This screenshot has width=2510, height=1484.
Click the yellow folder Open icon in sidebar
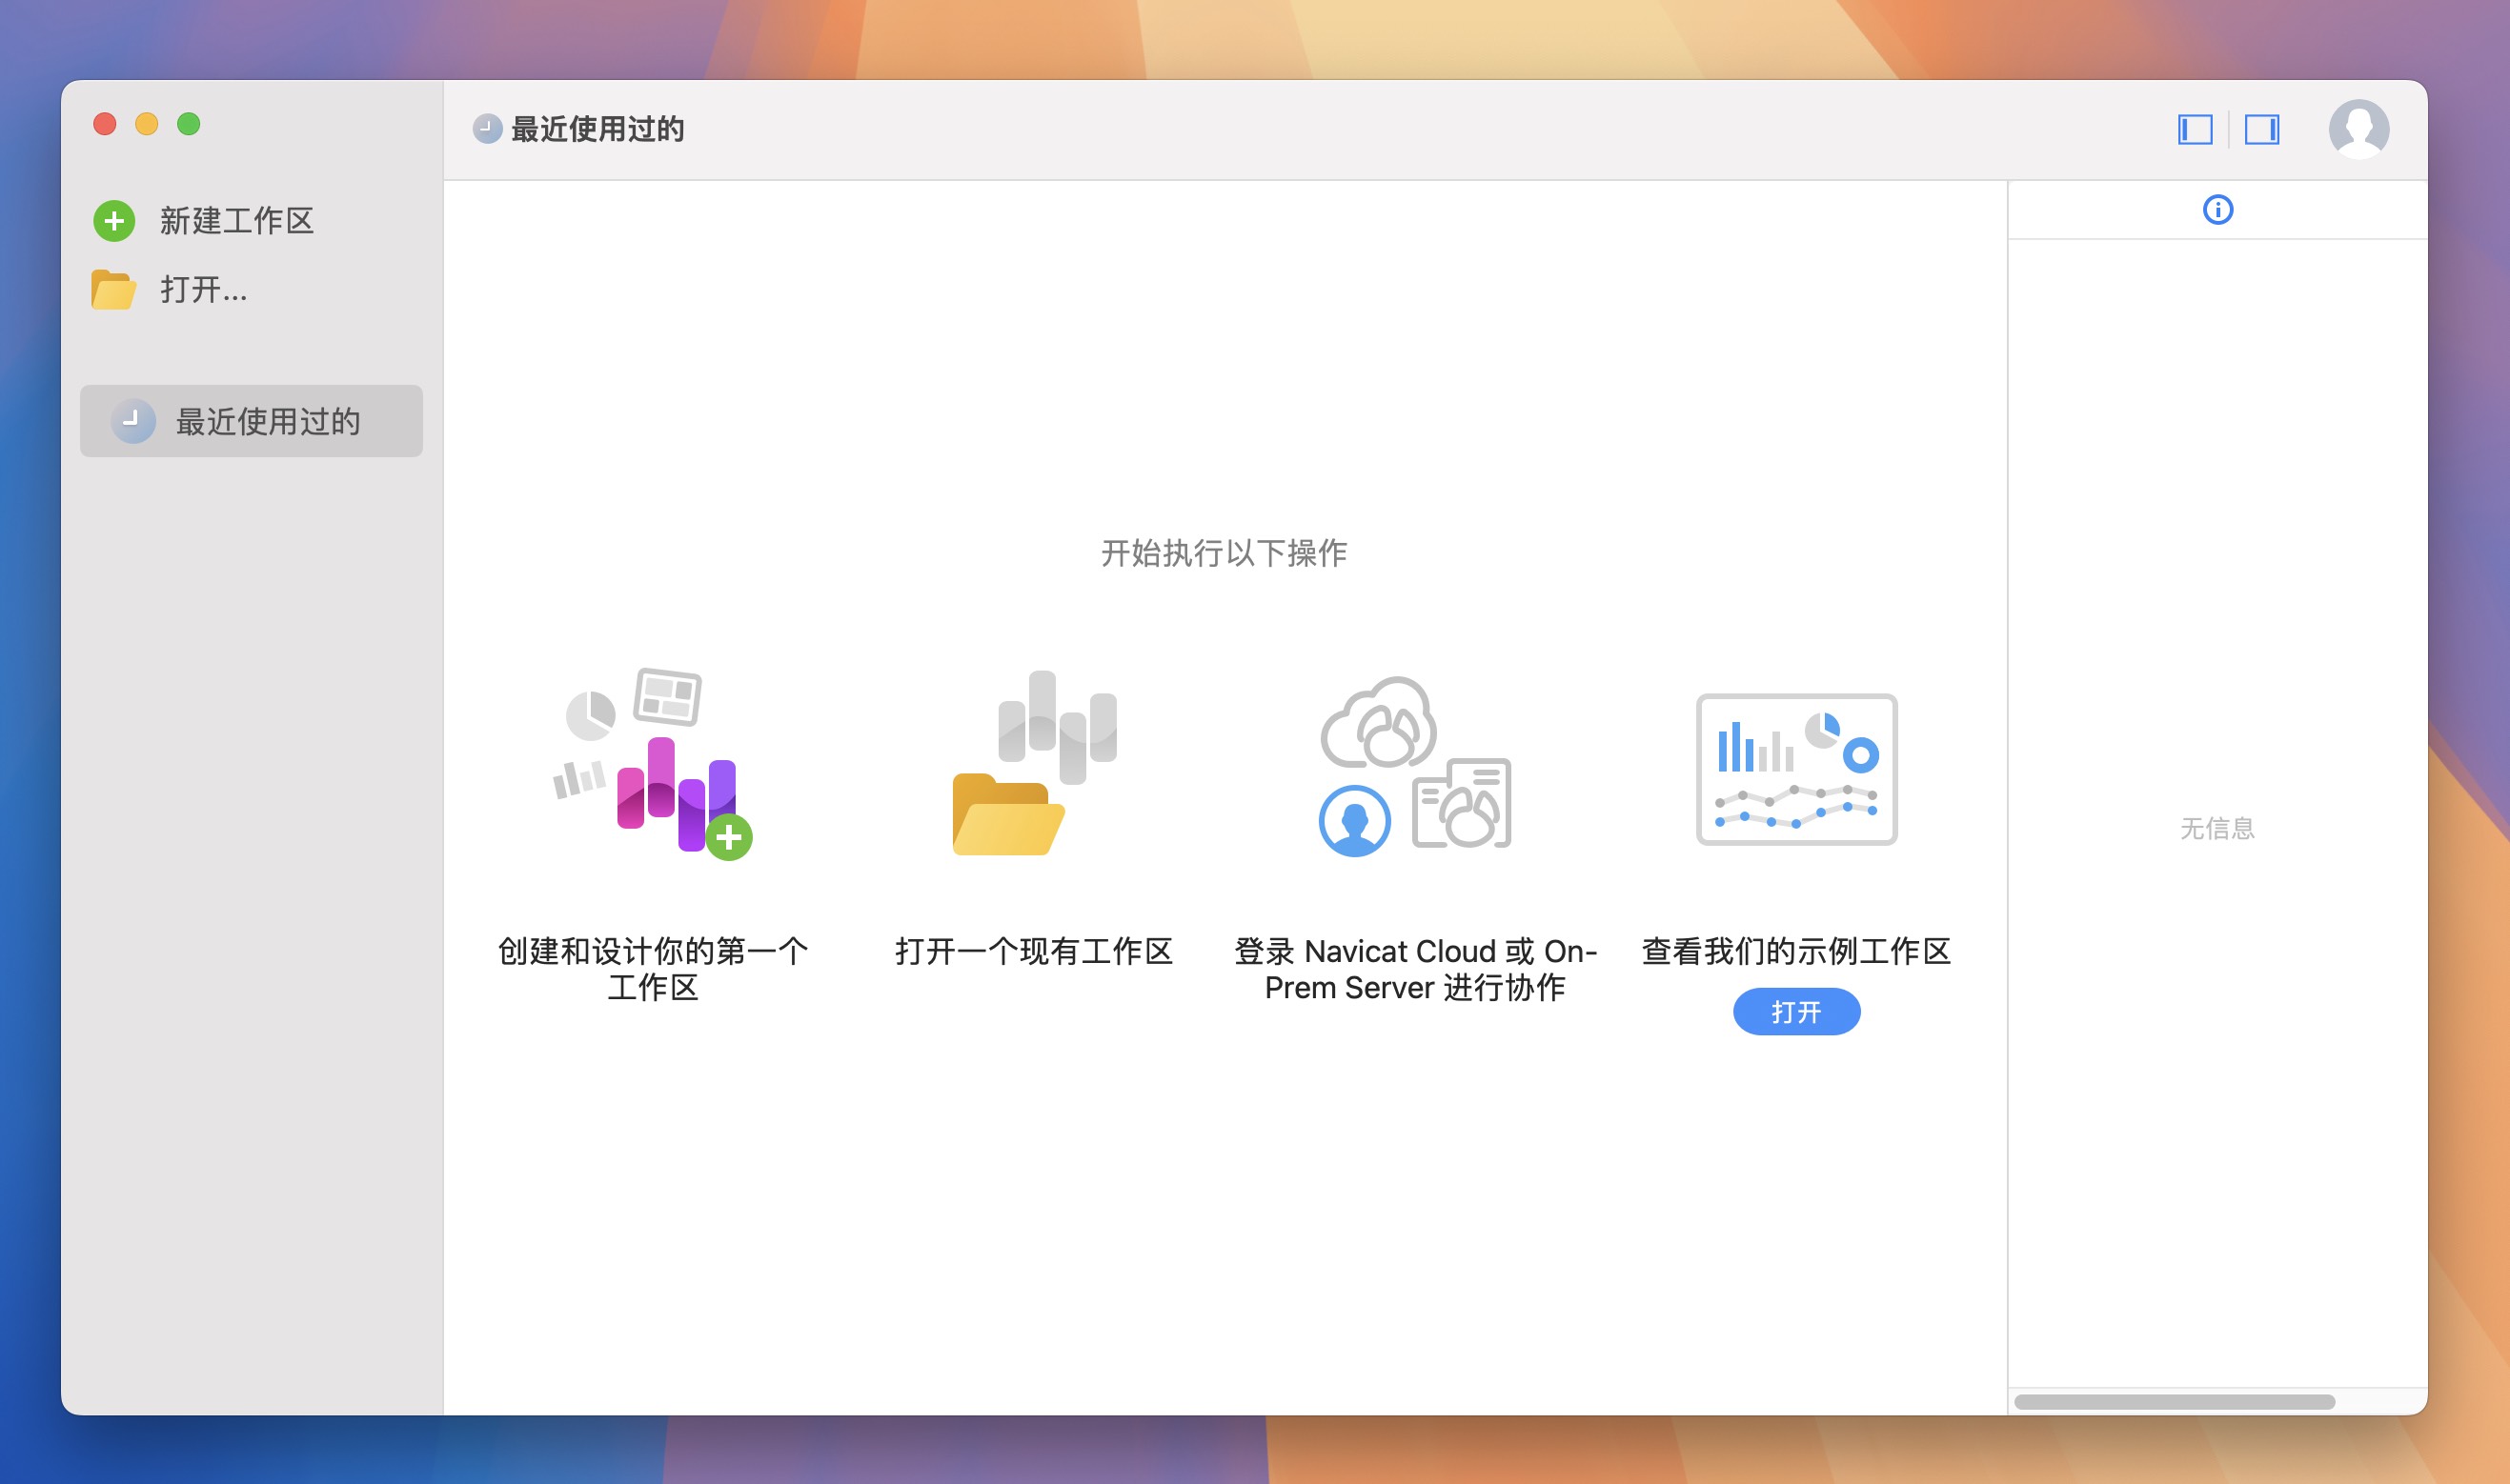(x=113, y=290)
